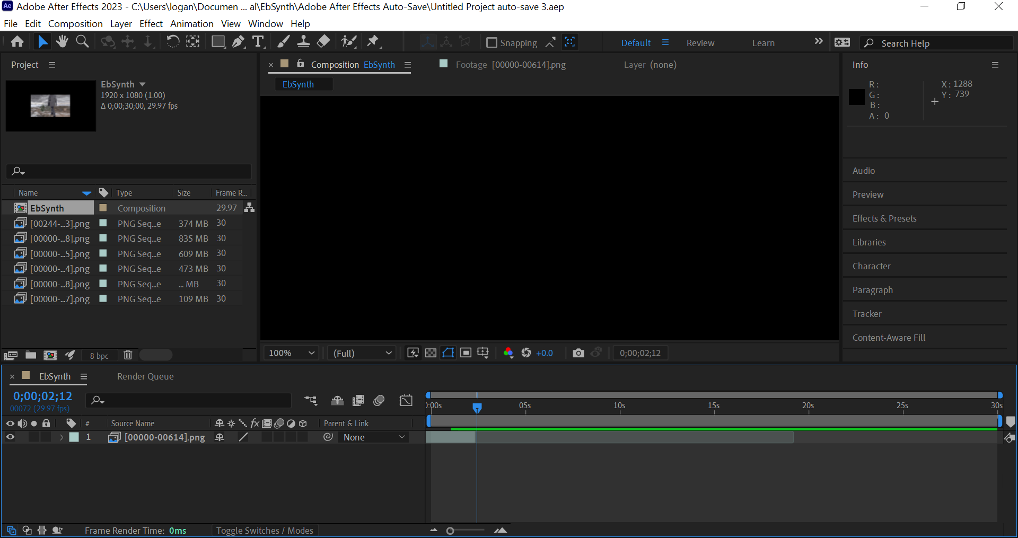Select the Rotation tool

pyautogui.click(x=172, y=42)
